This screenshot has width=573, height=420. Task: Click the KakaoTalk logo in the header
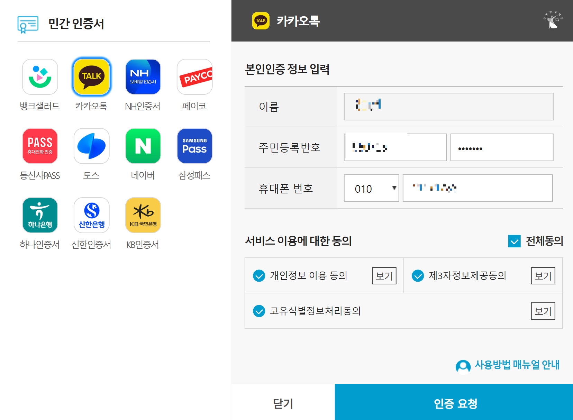click(x=261, y=21)
